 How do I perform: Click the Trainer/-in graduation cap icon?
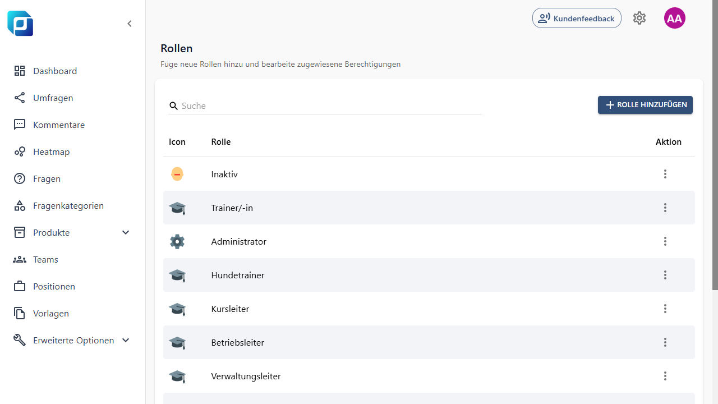(x=177, y=208)
